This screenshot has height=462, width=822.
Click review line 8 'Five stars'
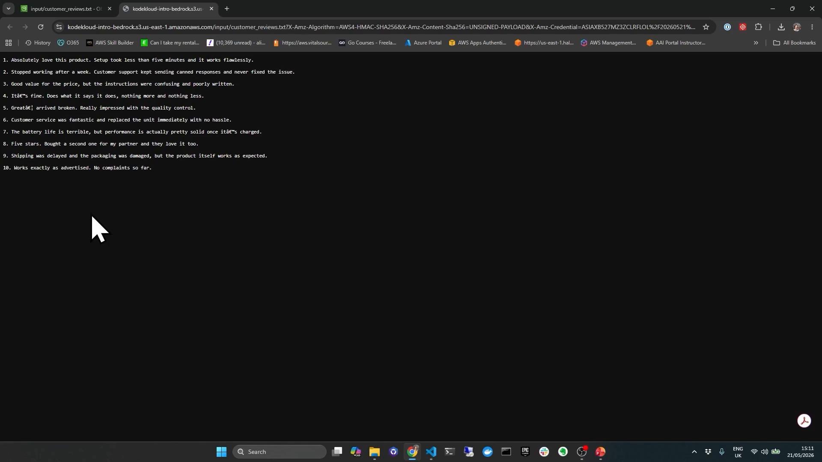[100, 144]
